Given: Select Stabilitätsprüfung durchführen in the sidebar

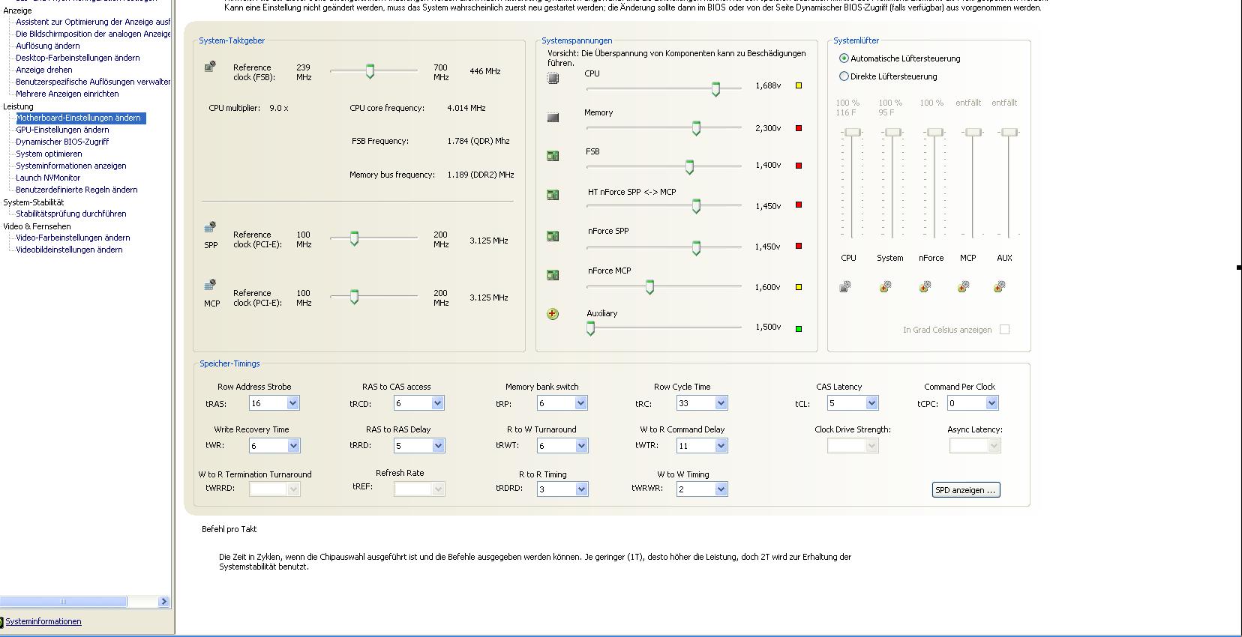Looking at the screenshot, I should 71,214.
